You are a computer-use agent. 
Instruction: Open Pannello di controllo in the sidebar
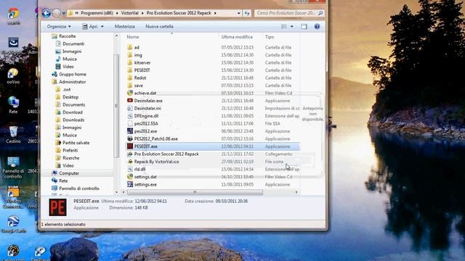coord(79,188)
